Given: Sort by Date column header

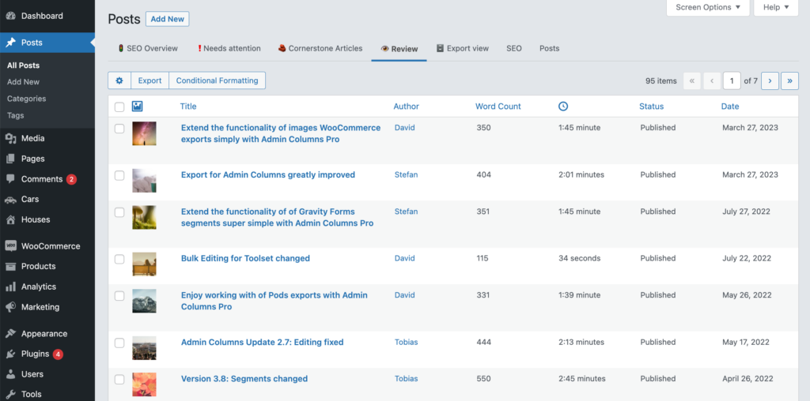Looking at the screenshot, I should click(x=730, y=107).
